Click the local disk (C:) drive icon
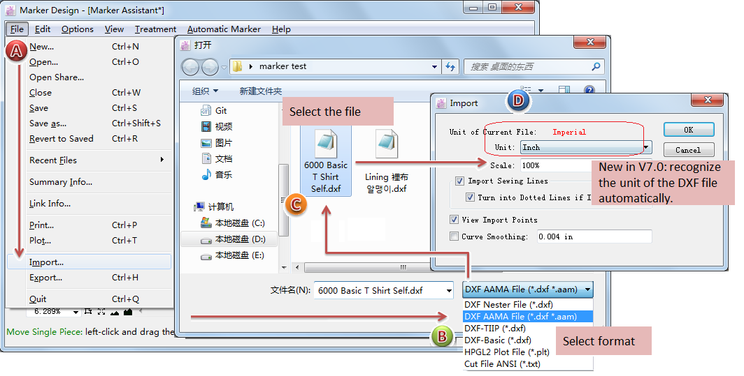 206,223
